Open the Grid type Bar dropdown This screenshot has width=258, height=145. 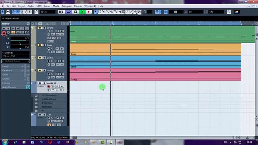(196, 12)
